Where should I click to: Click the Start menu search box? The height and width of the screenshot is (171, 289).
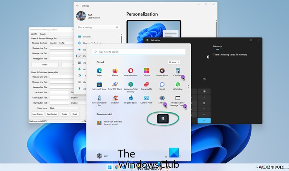click(139, 52)
